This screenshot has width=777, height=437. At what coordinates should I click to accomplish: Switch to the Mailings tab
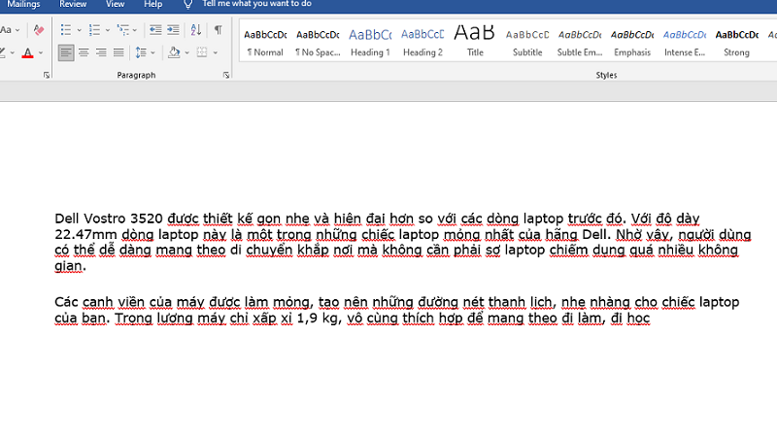pyautogui.click(x=23, y=4)
